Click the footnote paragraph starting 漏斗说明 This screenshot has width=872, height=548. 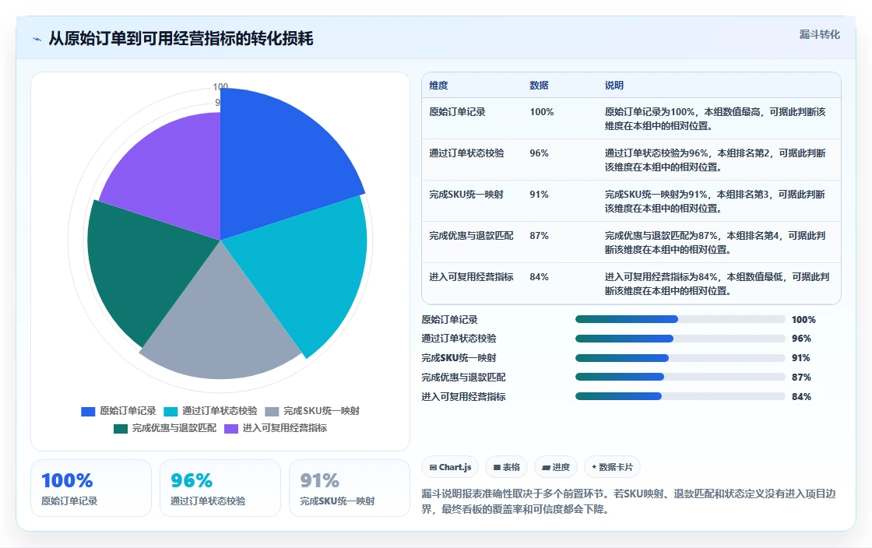pyautogui.click(x=628, y=501)
